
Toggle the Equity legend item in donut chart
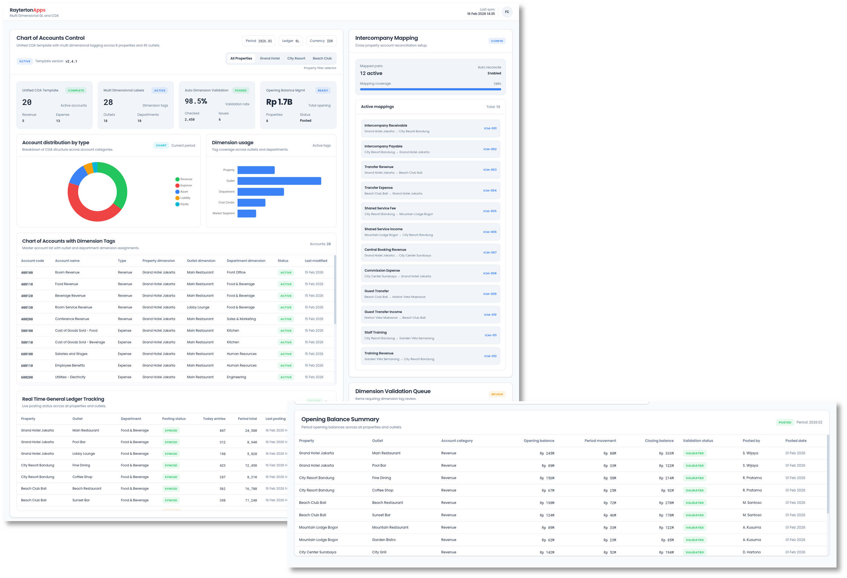click(x=182, y=204)
